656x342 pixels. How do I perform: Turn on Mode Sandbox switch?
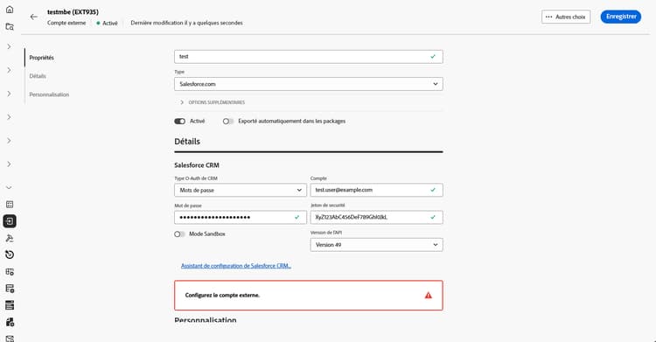click(x=179, y=234)
